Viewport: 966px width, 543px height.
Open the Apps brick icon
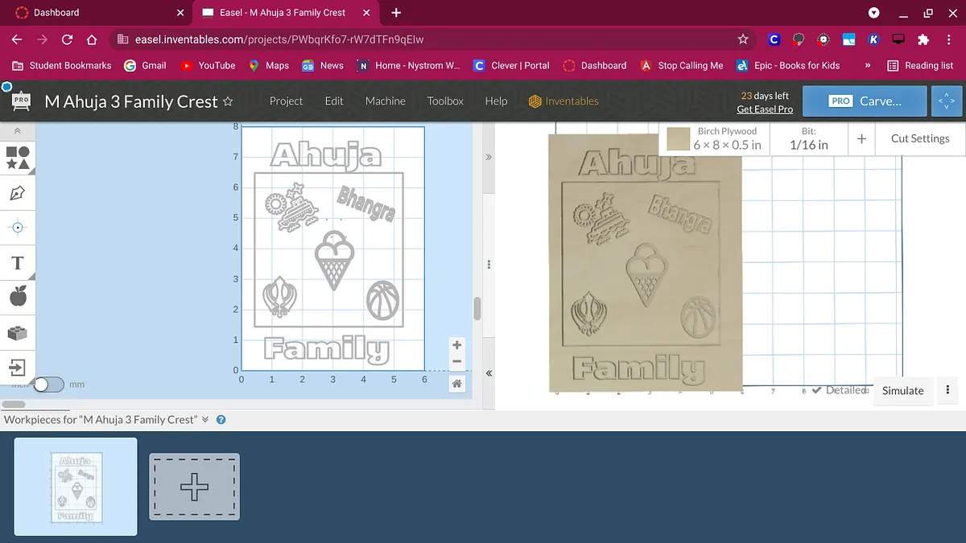(x=18, y=332)
